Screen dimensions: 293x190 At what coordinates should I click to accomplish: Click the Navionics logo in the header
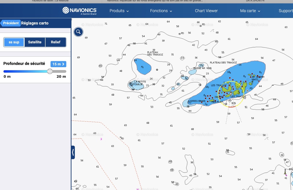[x=80, y=11]
